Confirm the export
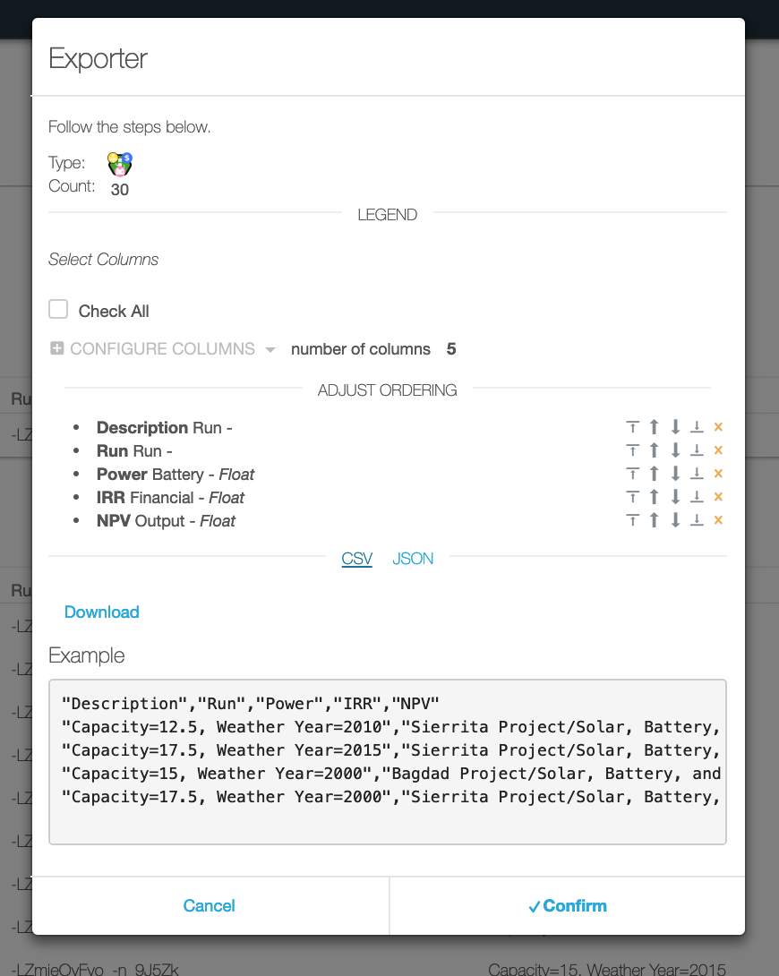 coord(568,905)
